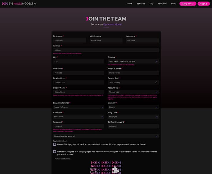Click into the Password field
212x174 pixels.
pyautogui.click(x=79, y=126)
